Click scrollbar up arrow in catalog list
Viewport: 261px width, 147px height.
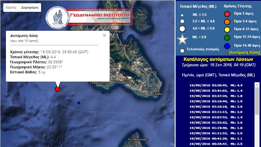[257, 84]
